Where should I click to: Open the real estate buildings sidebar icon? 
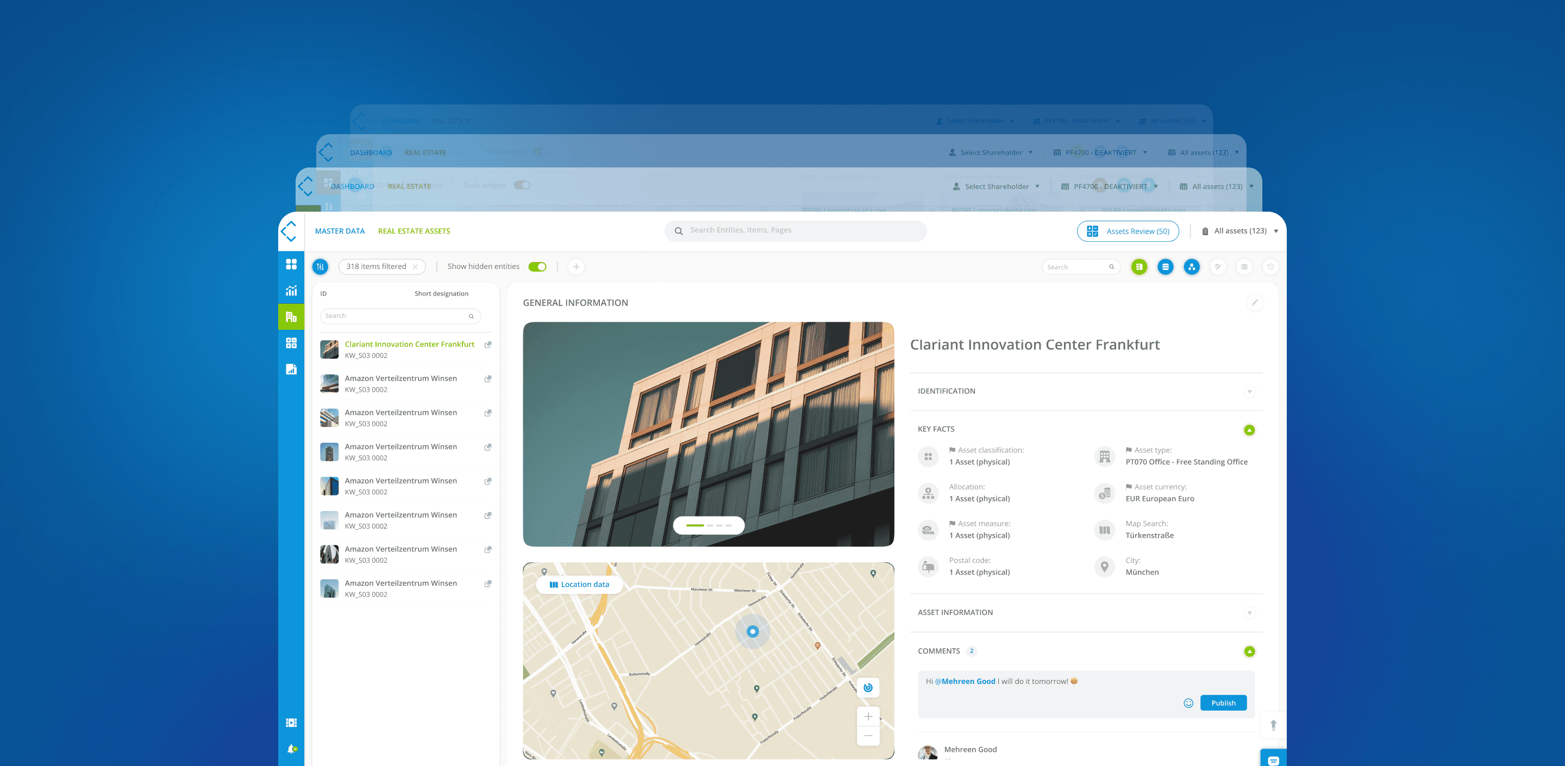[x=291, y=317]
